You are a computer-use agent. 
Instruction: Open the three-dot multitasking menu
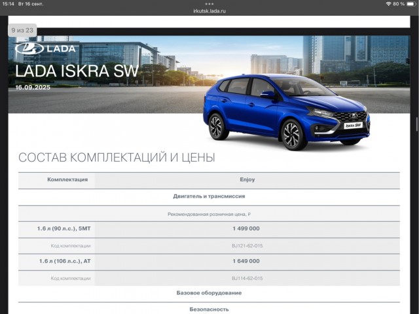click(209, 4)
